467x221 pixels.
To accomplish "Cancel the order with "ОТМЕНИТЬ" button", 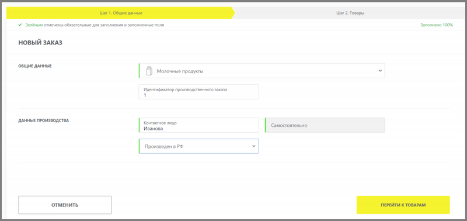I will (x=65, y=205).
